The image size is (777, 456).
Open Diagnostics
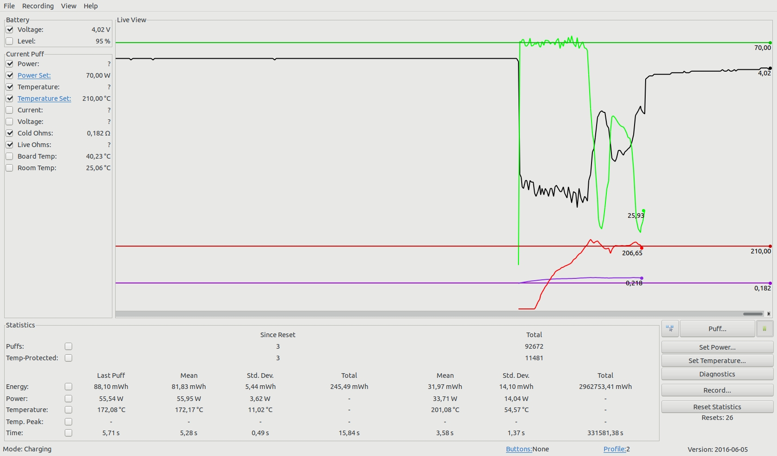point(717,374)
